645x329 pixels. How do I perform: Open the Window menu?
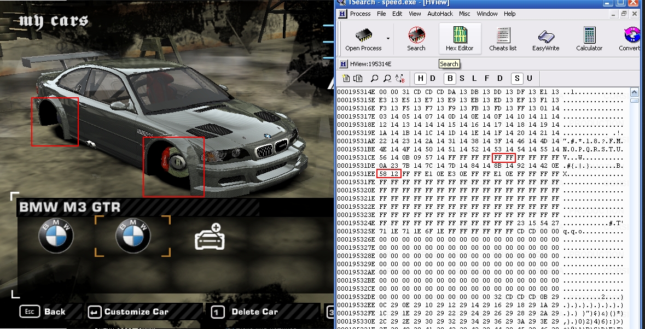pyautogui.click(x=487, y=14)
